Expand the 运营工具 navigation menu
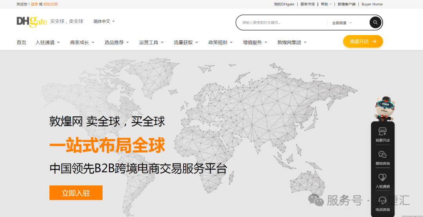Screen dimensions: 423x217 tap(151, 43)
